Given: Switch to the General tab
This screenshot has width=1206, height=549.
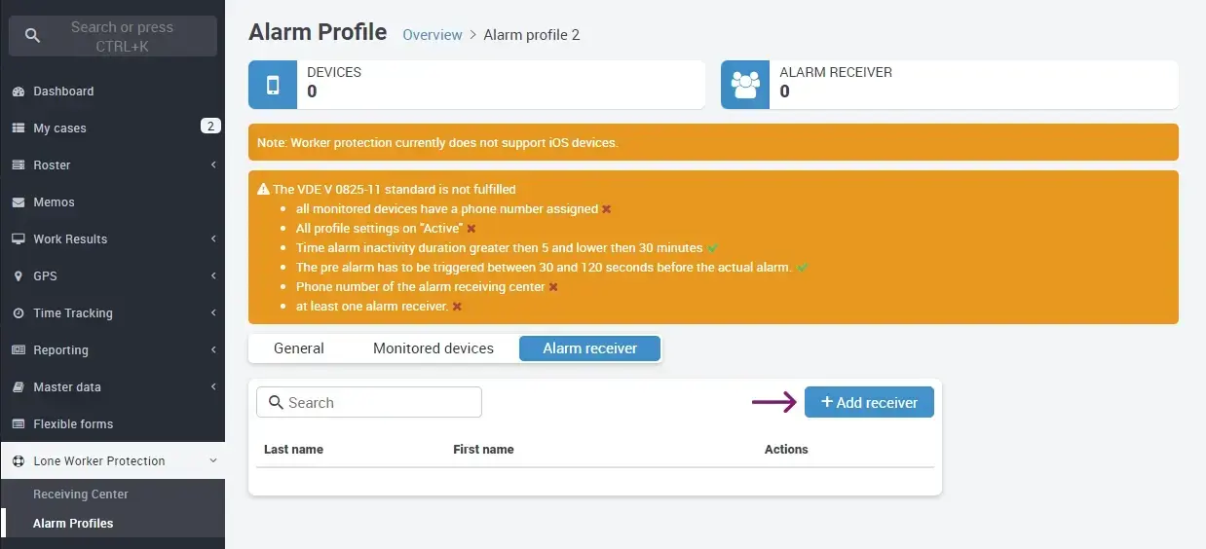Looking at the screenshot, I should 299,348.
